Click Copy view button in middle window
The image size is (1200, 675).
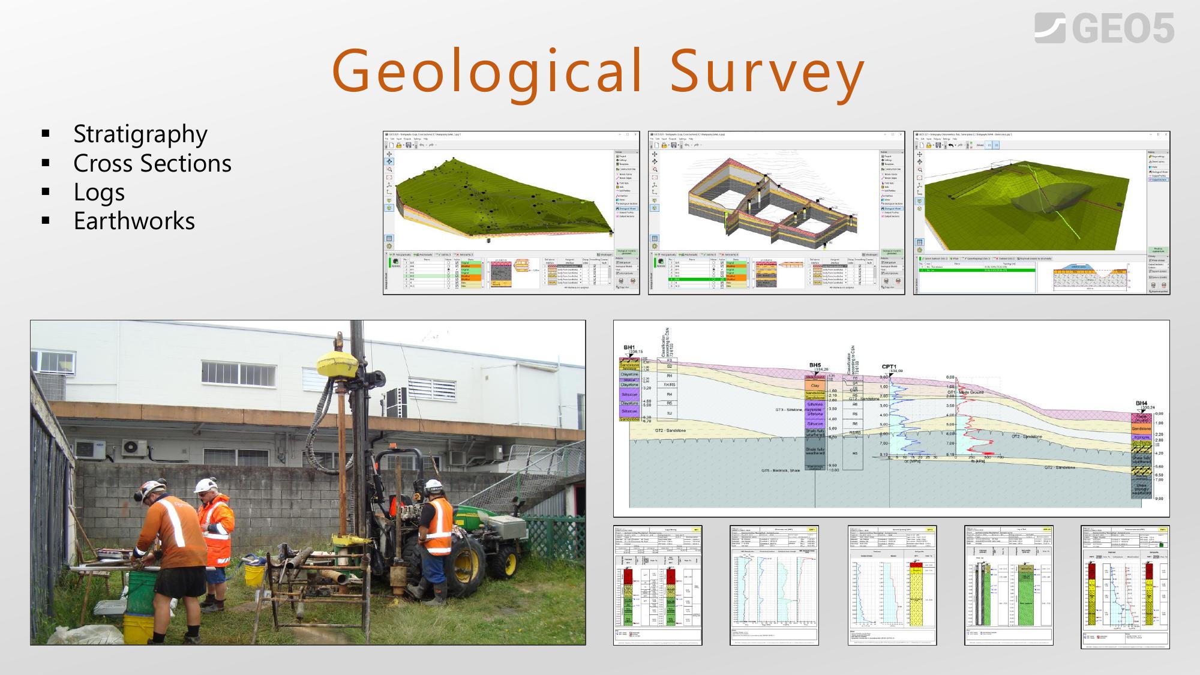(892, 287)
